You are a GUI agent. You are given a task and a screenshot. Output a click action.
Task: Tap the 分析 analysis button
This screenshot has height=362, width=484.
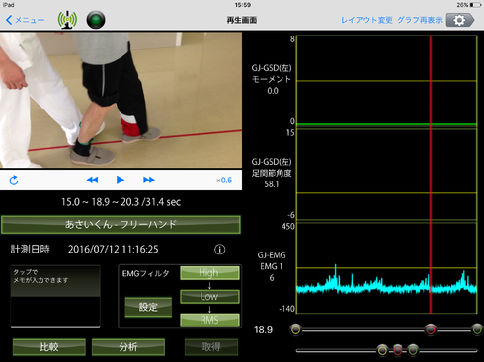[x=128, y=347]
